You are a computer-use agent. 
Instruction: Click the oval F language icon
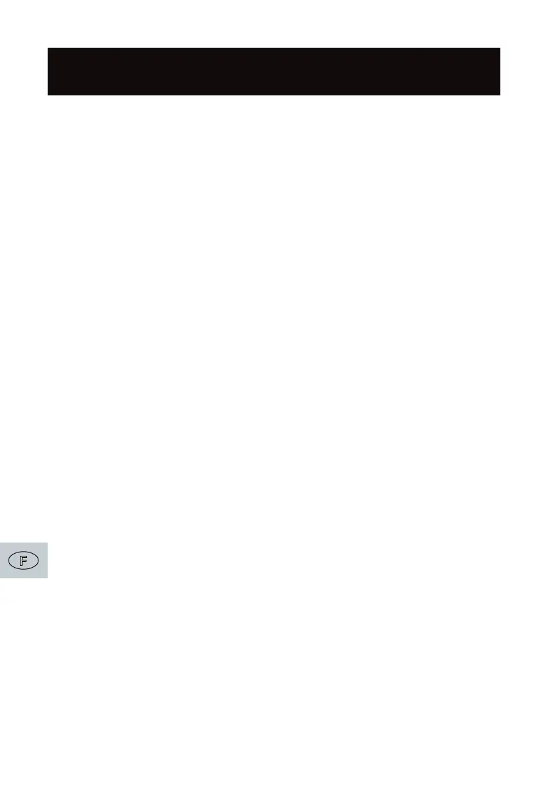coord(24,560)
